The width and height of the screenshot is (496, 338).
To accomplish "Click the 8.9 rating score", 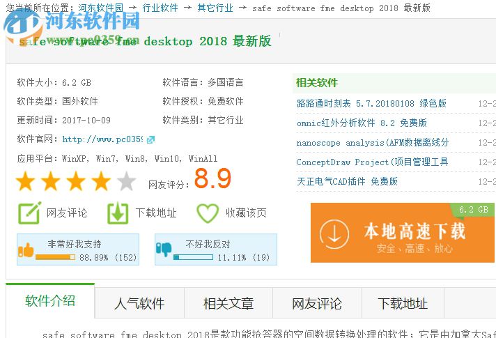I will (212, 178).
